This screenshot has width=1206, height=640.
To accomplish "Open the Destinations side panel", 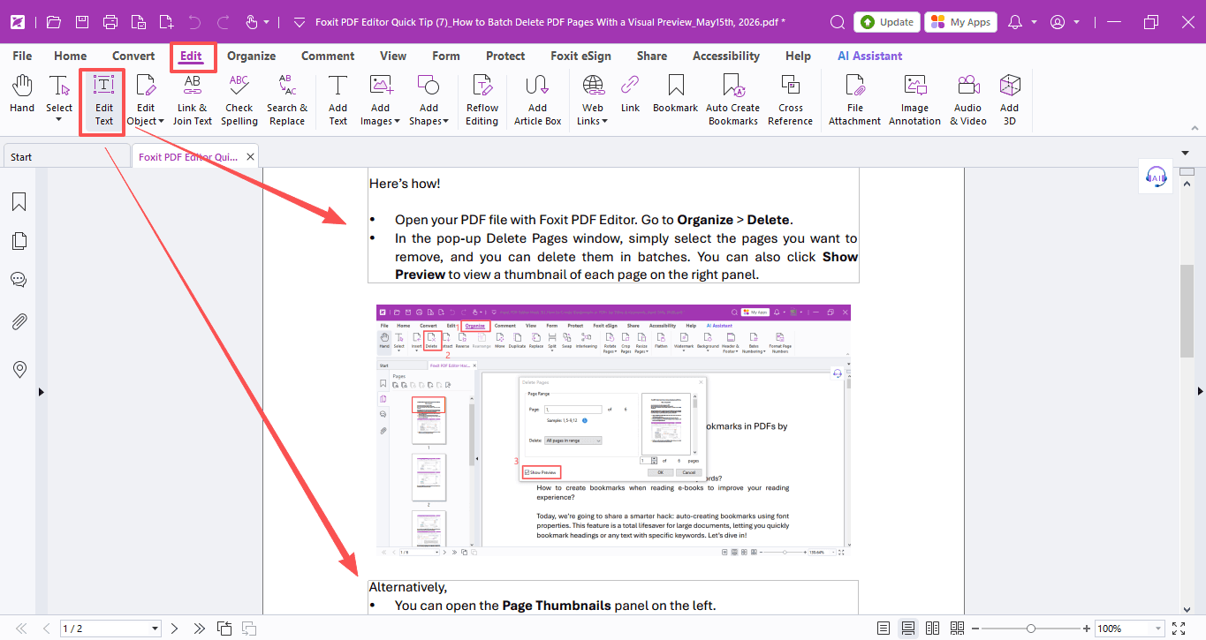I will point(19,369).
